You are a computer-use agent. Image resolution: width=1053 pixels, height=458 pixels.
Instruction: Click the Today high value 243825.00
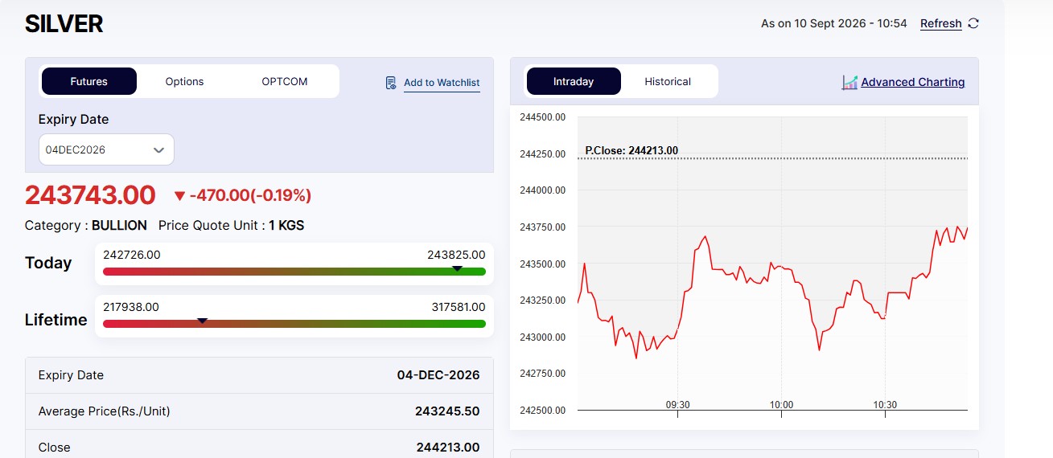(x=456, y=254)
